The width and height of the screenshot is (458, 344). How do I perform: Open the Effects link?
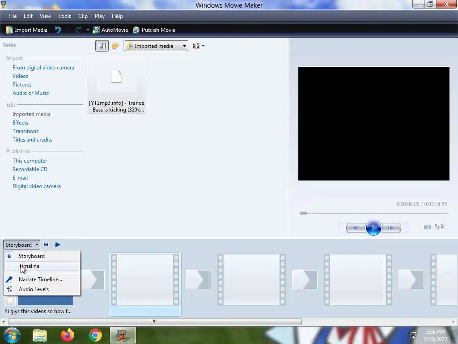point(20,123)
